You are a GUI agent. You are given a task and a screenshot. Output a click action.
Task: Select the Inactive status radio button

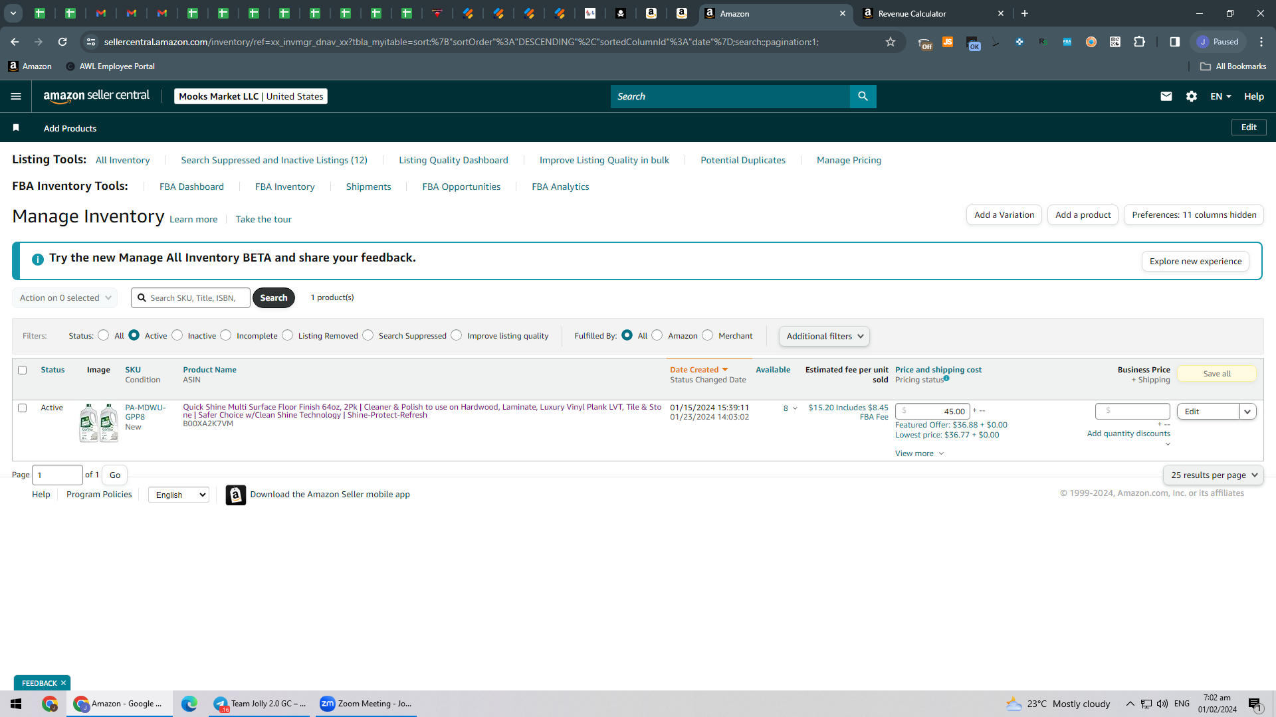tap(177, 335)
